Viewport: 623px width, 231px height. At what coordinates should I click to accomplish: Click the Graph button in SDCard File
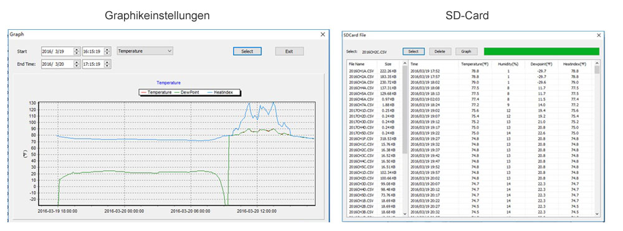pyautogui.click(x=466, y=52)
